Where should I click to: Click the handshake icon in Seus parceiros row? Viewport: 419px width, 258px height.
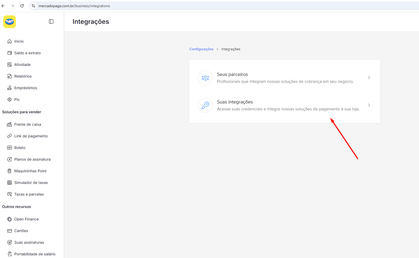click(x=205, y=78)
